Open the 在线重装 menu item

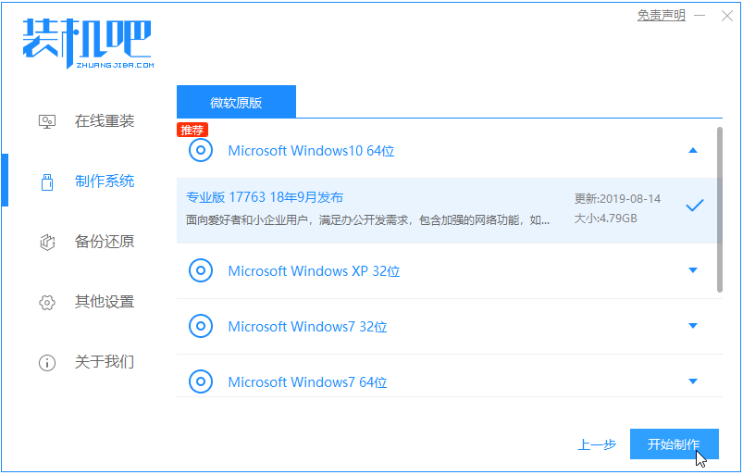tap(105, 121)
